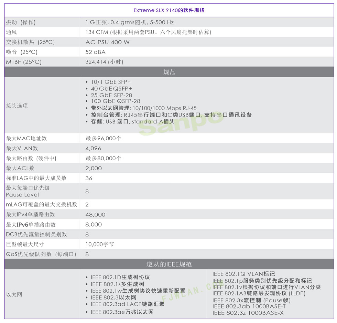Select the '最大路由数 (硬件中)' label
337x323 pixels.
pos(31,158)
